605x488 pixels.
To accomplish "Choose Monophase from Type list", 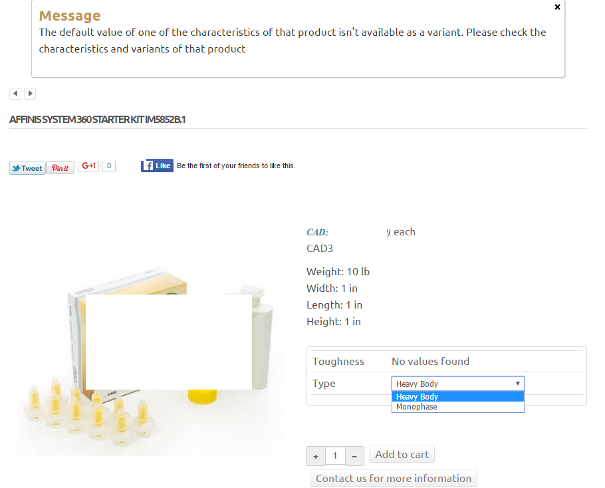I will (x=457, y=407).
